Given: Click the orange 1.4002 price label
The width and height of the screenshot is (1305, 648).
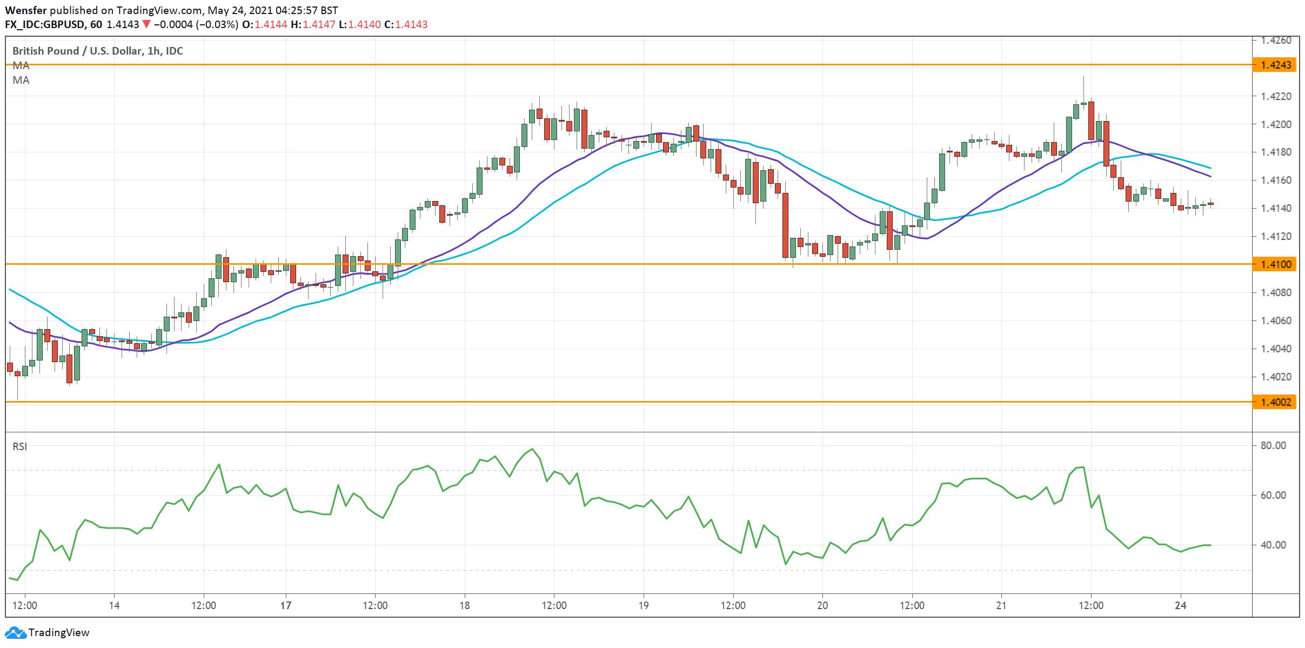Looking at the screenshot, I should point(1275,402).
